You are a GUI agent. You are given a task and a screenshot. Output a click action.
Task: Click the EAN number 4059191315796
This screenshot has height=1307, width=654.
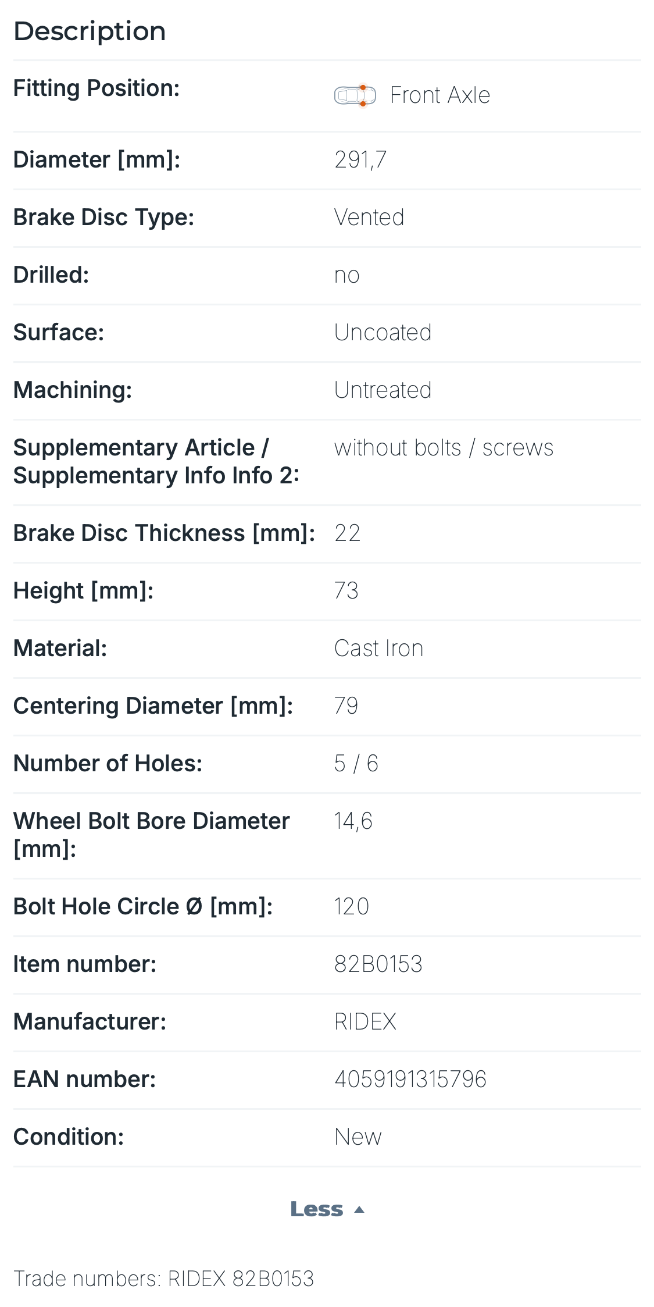(x=411, y=1079)
